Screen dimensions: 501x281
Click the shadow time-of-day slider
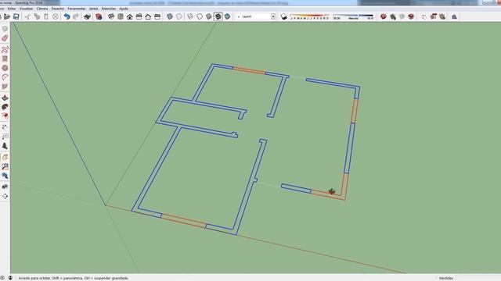click(353, 16)
